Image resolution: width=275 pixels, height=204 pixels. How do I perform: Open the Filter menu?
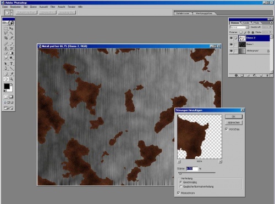pyautogui.click(x=53, y=7)
